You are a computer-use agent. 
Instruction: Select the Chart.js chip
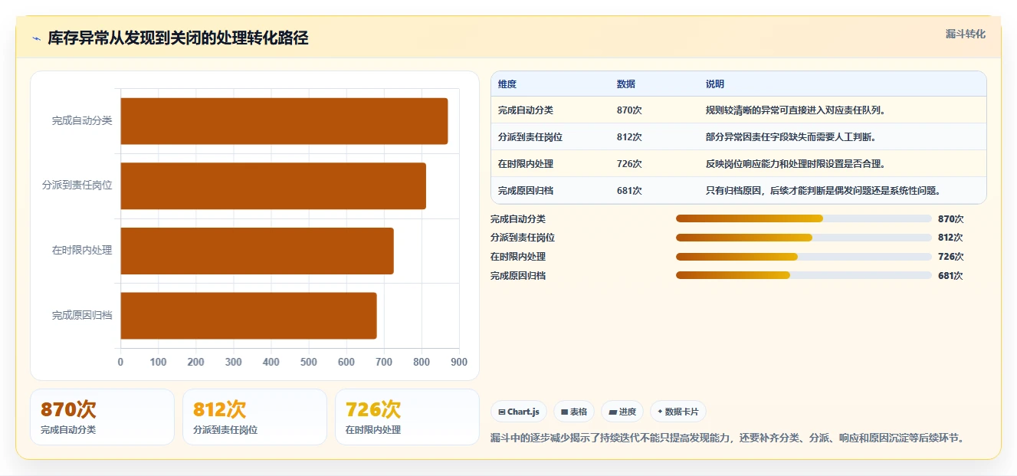pos(519,412)
